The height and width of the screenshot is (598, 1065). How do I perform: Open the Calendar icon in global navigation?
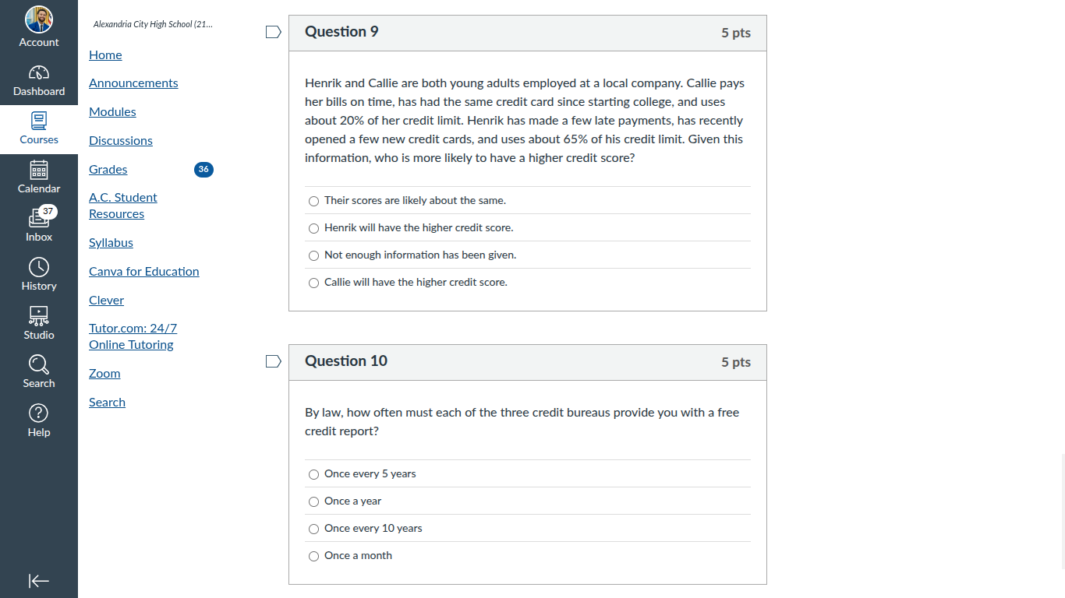[x=39, y=170]
